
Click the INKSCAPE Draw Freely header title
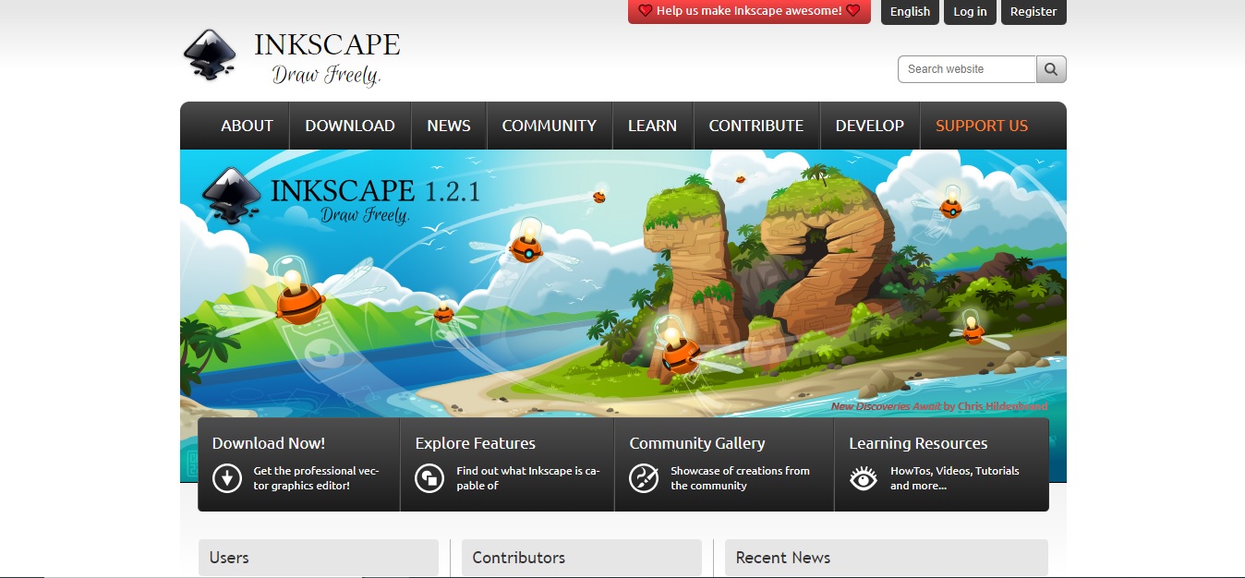327,59
